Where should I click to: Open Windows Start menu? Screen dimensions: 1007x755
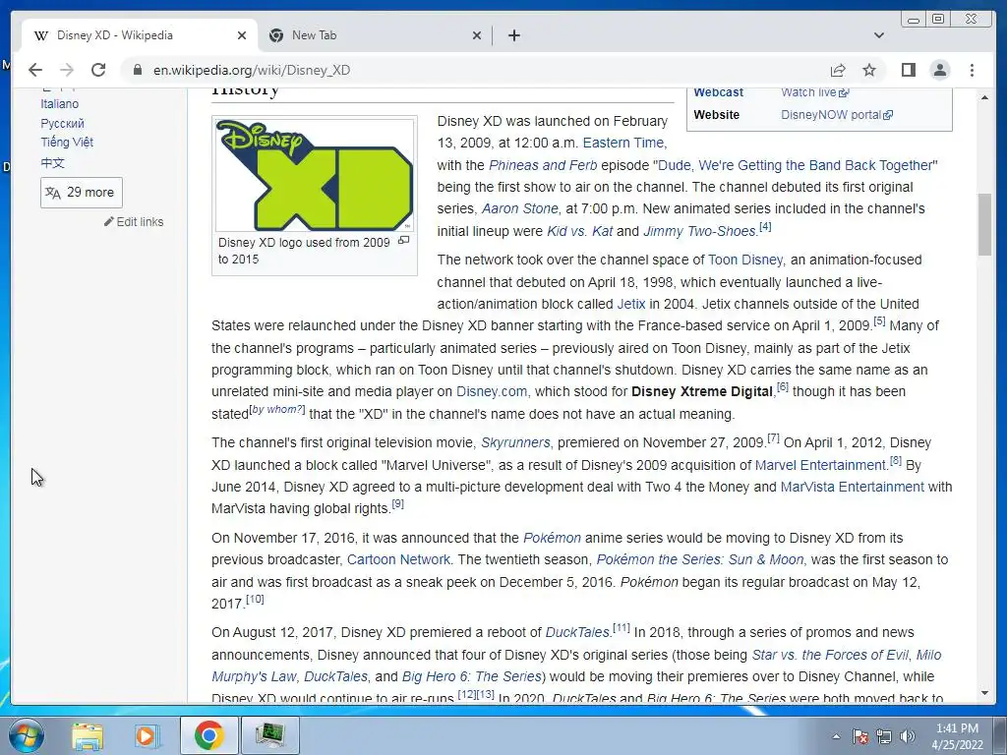click(26, 735)
